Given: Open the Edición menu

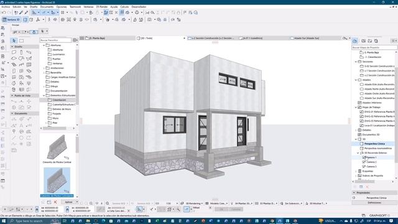Looking at the screenshot, I should tap(17, 7).
